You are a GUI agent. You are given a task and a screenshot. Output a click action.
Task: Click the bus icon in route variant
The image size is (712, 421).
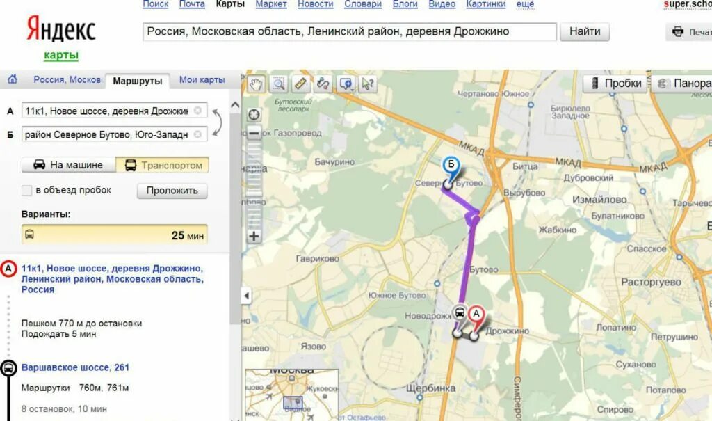(x=29, y=235)
